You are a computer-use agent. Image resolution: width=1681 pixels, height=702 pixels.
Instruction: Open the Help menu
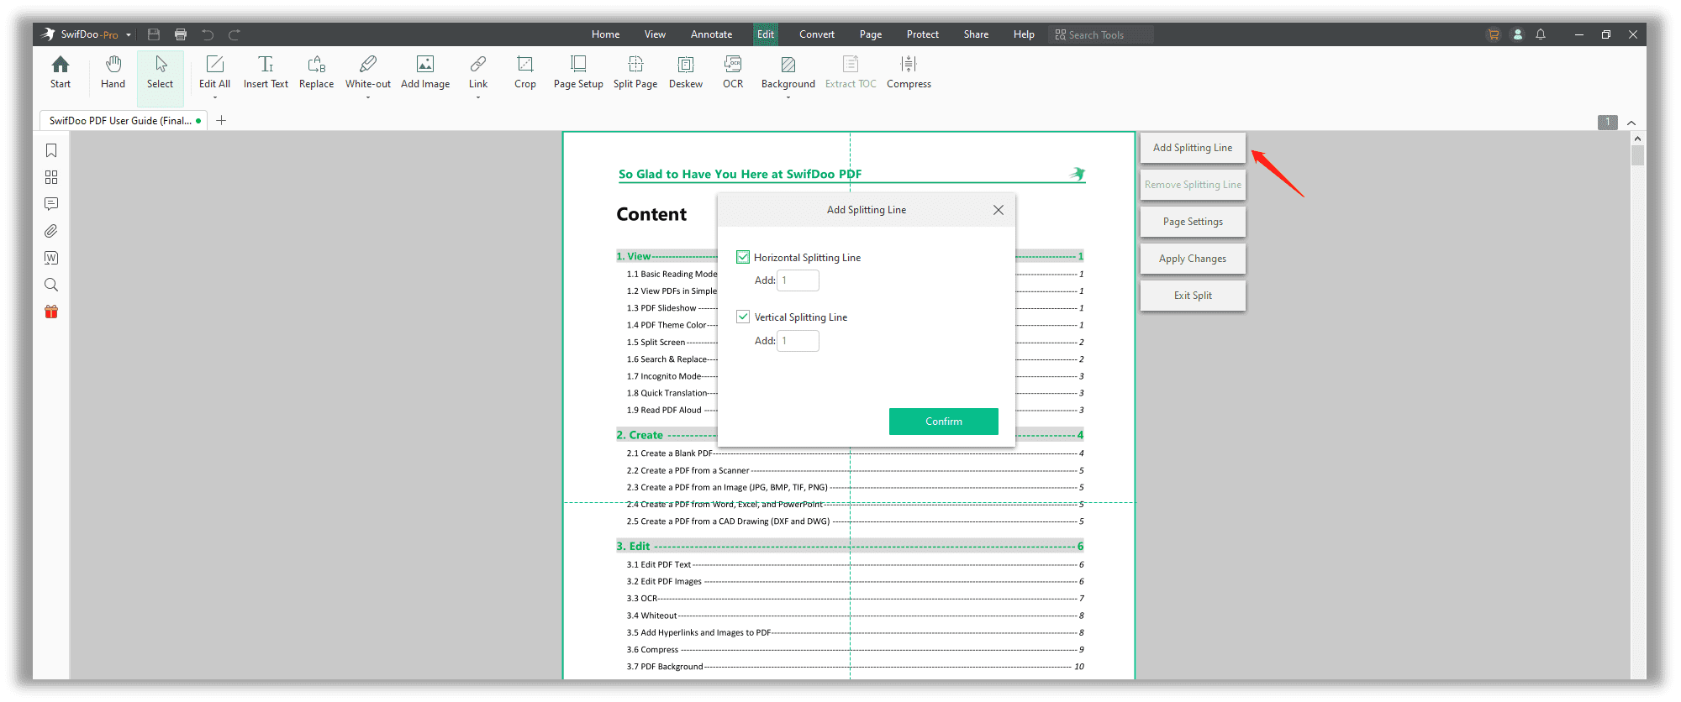click(x=1024, y=34)
